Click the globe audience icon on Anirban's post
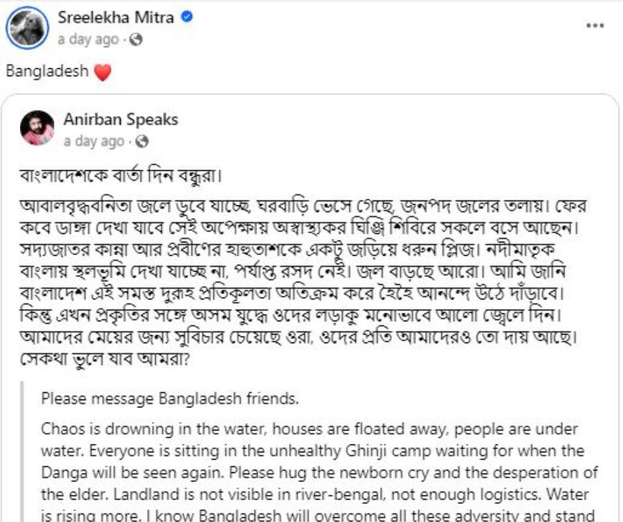 pyautogui.click(x=142, y=141)
